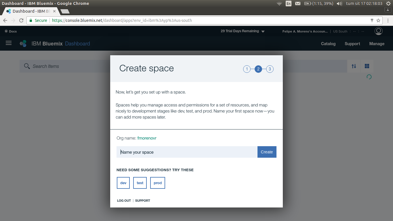Click the battery status indicator
The width and height of the screenshot is (393, 221).
coord(319,3)
